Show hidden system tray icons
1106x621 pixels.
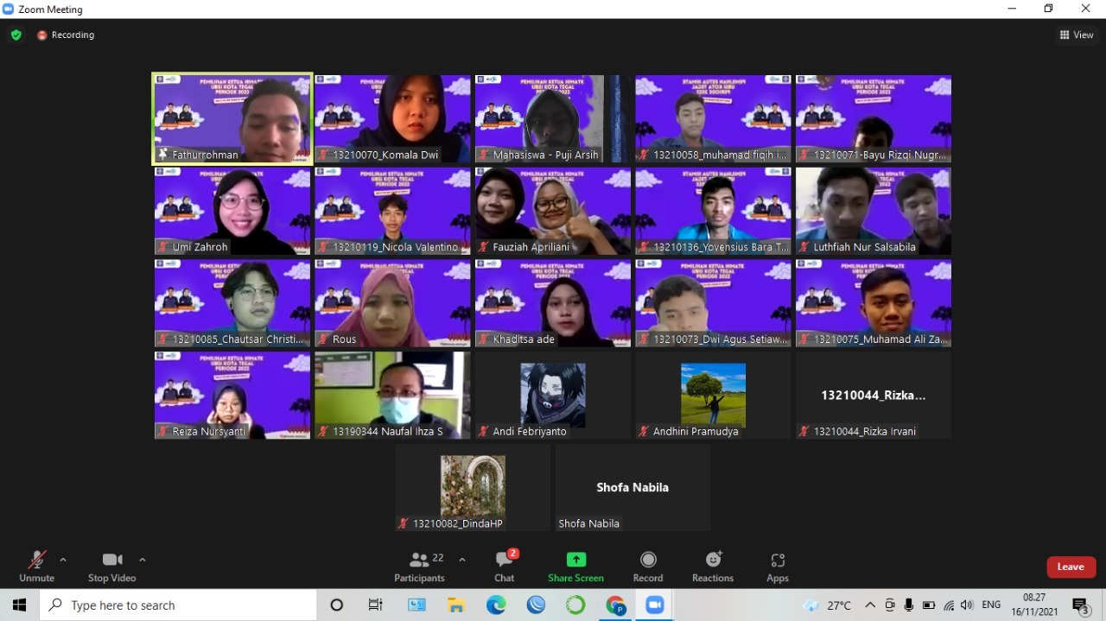[870, 605]
